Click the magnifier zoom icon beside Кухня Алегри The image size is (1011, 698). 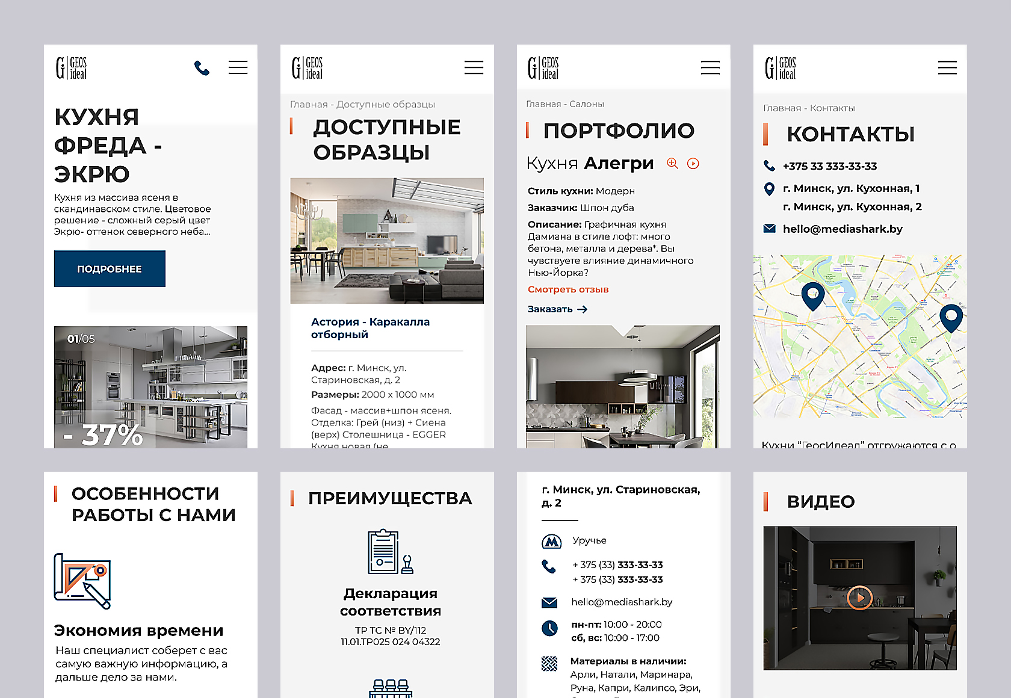(x=672, y=164)
